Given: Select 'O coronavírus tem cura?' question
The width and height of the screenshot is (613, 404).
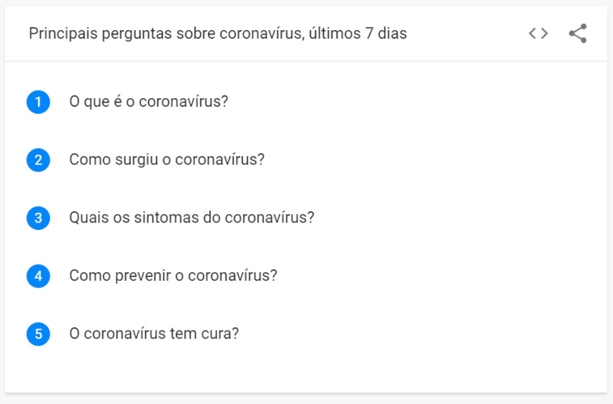Looking at the screenshot, I should [x=154, y=333].
